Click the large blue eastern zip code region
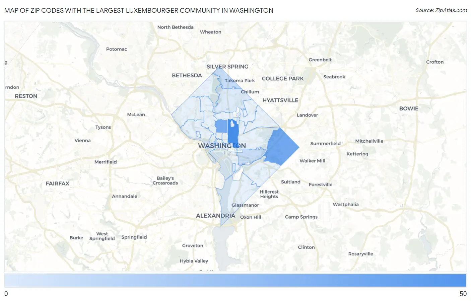The width and height of the screenshot is (471, 301). (281, 147)
